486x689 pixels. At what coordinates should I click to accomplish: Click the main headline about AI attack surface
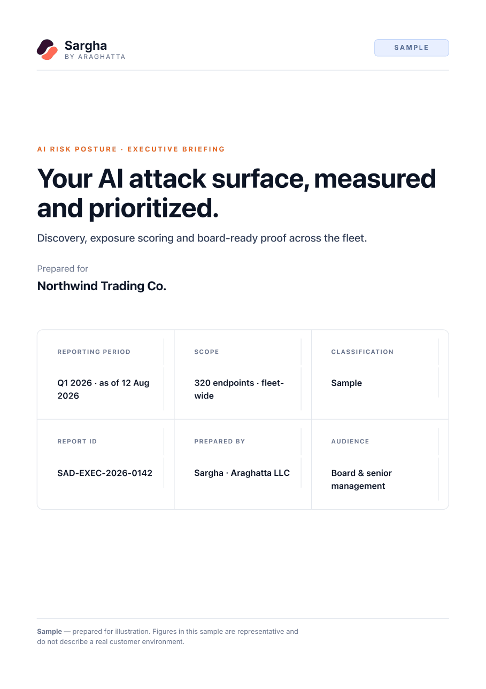[236, 193]
